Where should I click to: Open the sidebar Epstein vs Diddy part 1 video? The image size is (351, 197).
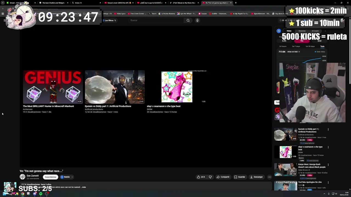click(x=286, y=134)
